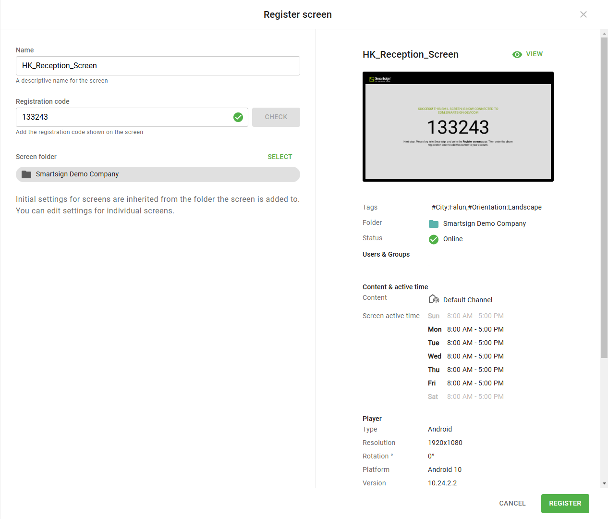Image resolution: width=608 pixels, height=519 pixels.
Task: Click the Default Channel text
Action: [468, 300]
